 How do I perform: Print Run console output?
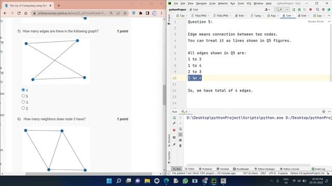click(x=181, y=140)
